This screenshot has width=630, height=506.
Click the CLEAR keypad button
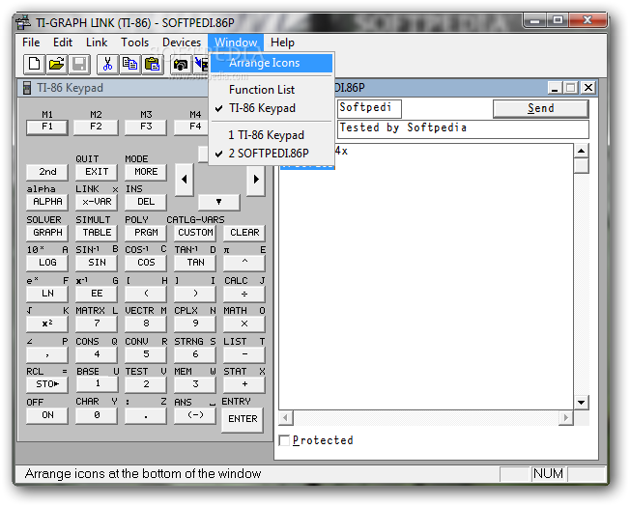244,233
